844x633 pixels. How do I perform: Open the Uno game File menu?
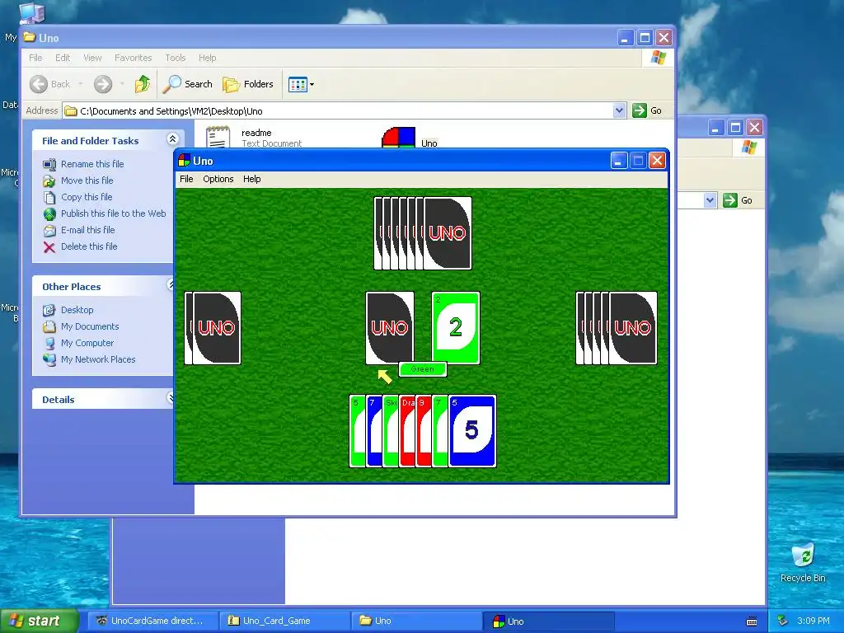coord(186,179)
